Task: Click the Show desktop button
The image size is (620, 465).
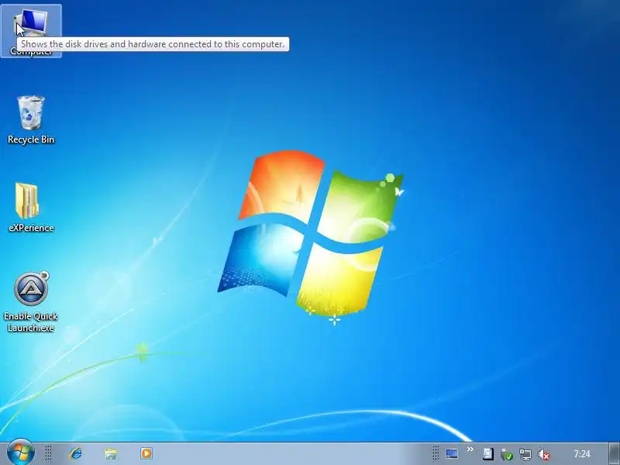Action: (x=614, y=453)
